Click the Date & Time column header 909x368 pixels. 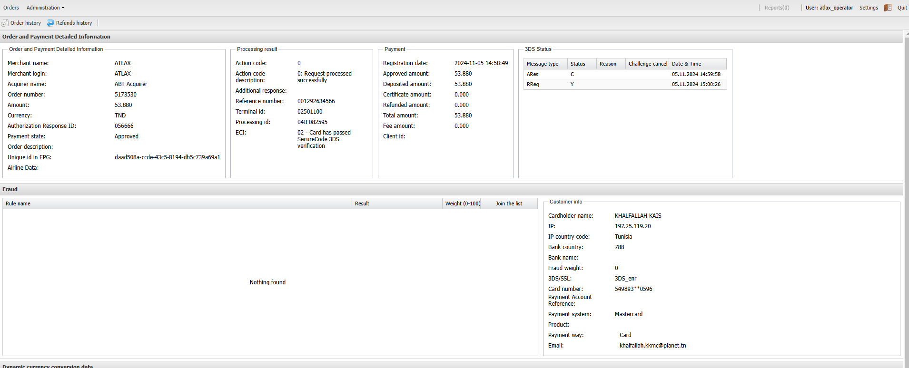point(686,64)
